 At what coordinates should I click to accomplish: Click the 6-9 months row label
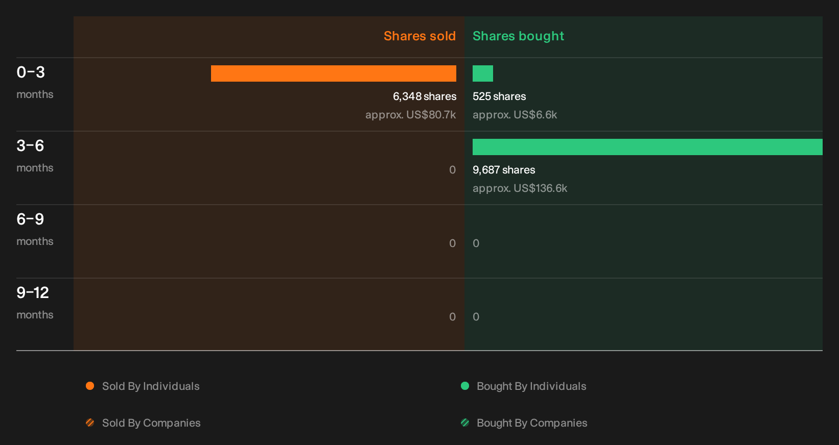[35, 229]
